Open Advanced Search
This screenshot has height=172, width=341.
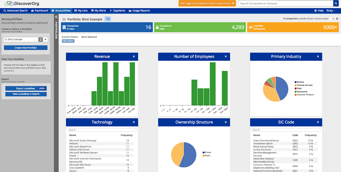tap(16, 11)
